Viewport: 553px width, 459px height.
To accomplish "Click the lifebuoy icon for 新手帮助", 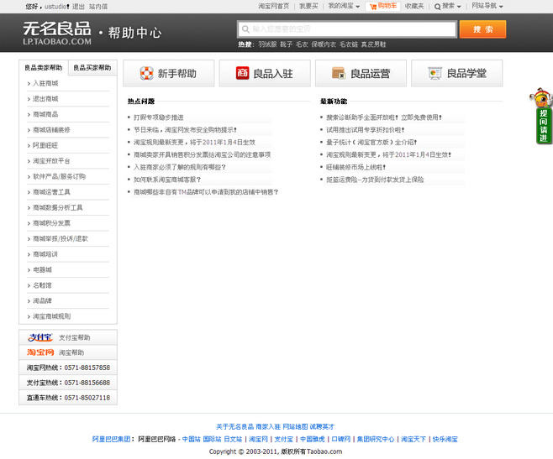I will [x=146, y=73].
